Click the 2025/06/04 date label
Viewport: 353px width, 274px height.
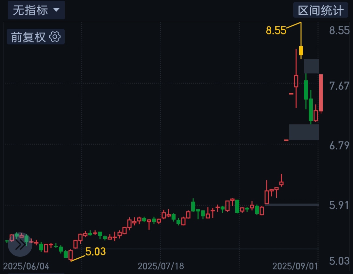tap(26, 266)
